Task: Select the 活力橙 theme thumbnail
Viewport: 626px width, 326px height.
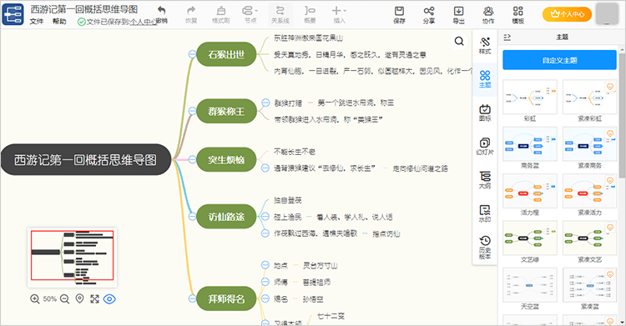Action: tap(530, 191)
